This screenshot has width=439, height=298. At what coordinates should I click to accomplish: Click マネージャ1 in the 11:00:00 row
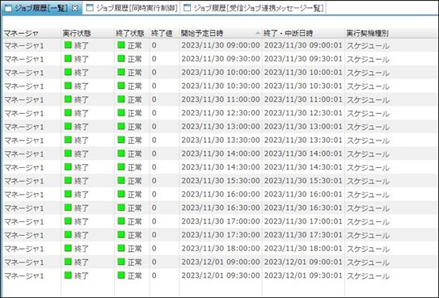pos(24,100)
